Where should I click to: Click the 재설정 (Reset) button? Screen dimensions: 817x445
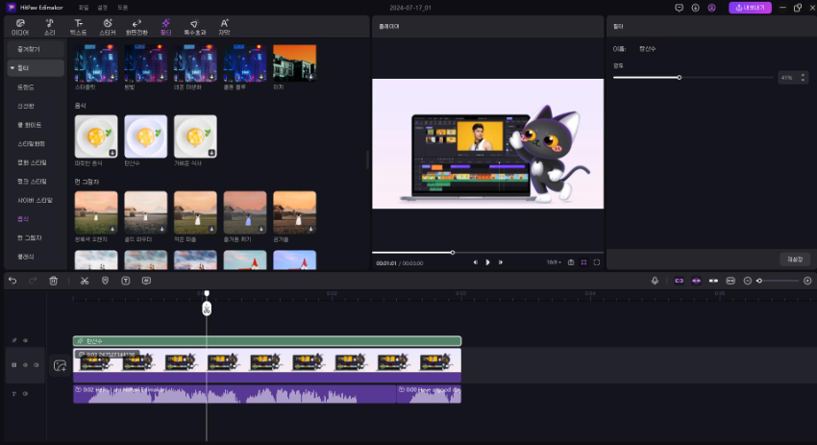click(794, 259)
